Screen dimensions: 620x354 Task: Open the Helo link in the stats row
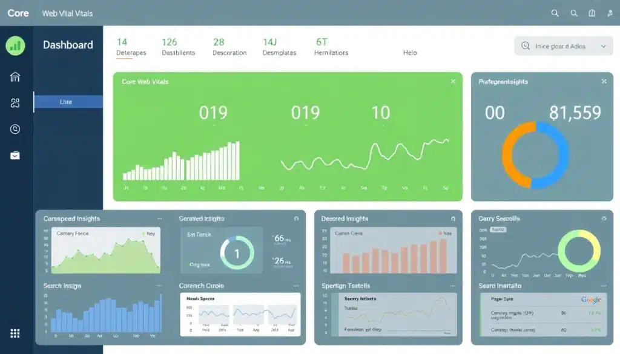[x=410, y=53]
